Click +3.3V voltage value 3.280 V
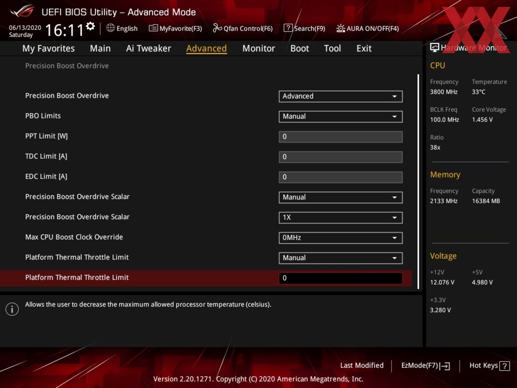Screen dimensions: 517x388 pos(441,310)
